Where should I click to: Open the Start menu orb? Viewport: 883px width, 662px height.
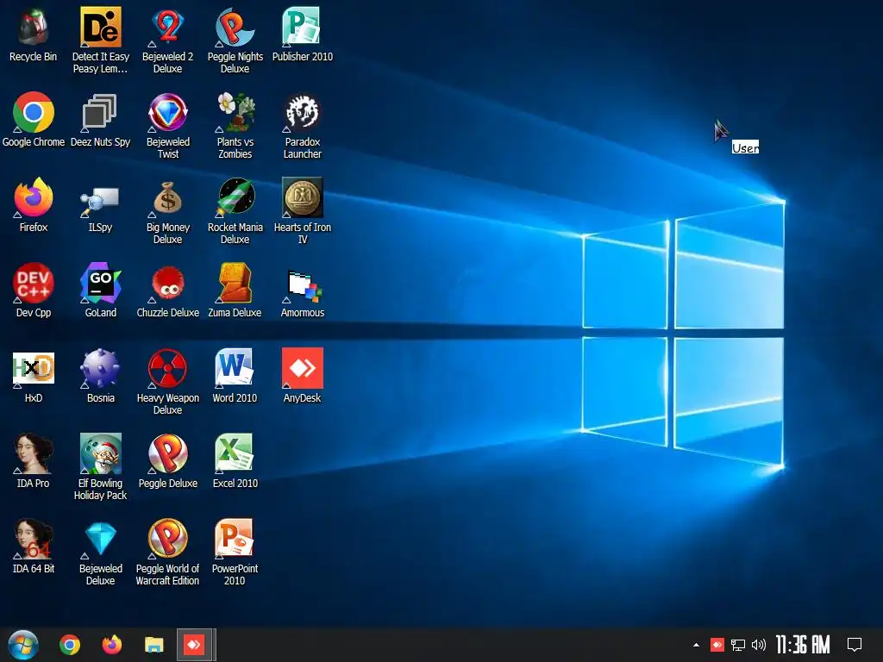[23, 645]
